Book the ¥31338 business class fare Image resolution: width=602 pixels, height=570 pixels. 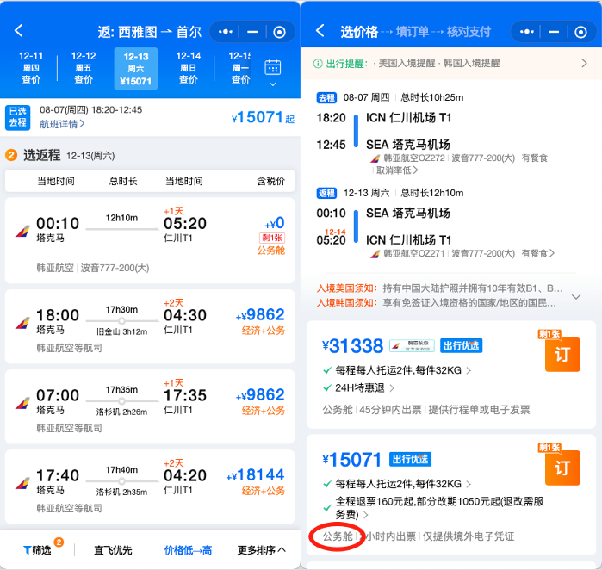click(x=562, y=354)
